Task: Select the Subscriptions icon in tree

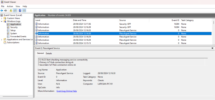Action: point(5,43)
